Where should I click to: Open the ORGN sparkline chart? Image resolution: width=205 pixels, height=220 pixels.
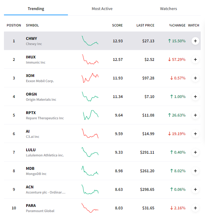point(90,96)
